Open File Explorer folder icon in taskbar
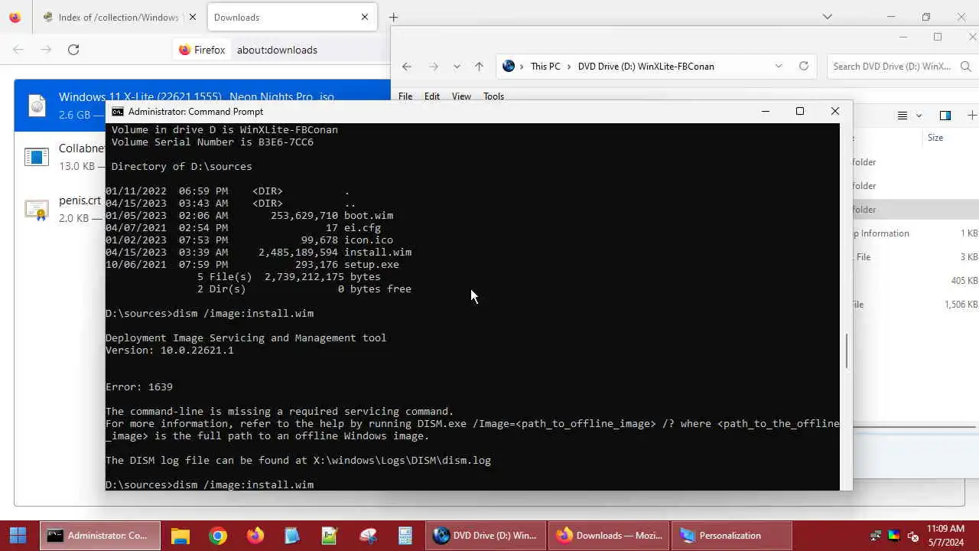The height and width of the screenshot is (551, 979). (181, 536)
